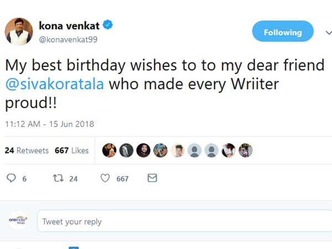The width and height of the screenshot is (332, 249).
Task: Open kona venkat's profile picture
Action: tap(19, 32)
